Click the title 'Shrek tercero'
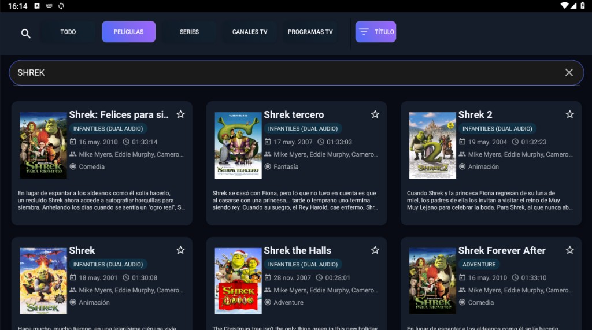Image resolution: width=592 pixels, height=330 pixels. tap(294, 115)
